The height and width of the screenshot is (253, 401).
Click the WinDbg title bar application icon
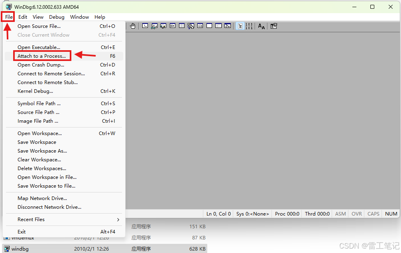tap(9, 7)
